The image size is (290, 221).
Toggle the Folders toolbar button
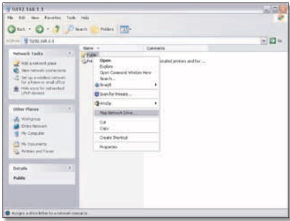(103, 29)
